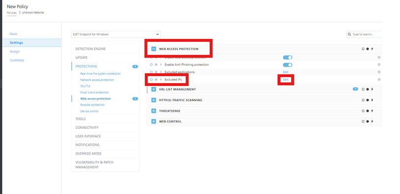
Task: Click the info icon in the Excluded IPs row
Action: tap(379, 80)
